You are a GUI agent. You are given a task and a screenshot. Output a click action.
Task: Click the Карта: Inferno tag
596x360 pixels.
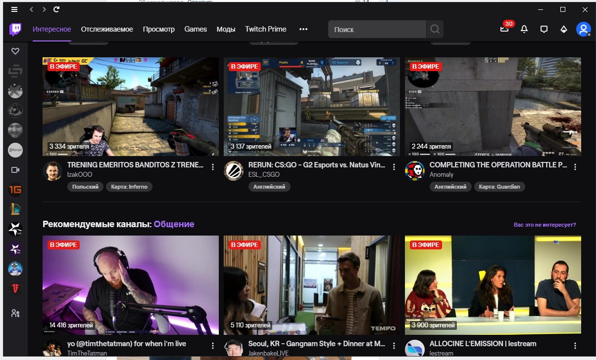129,187
